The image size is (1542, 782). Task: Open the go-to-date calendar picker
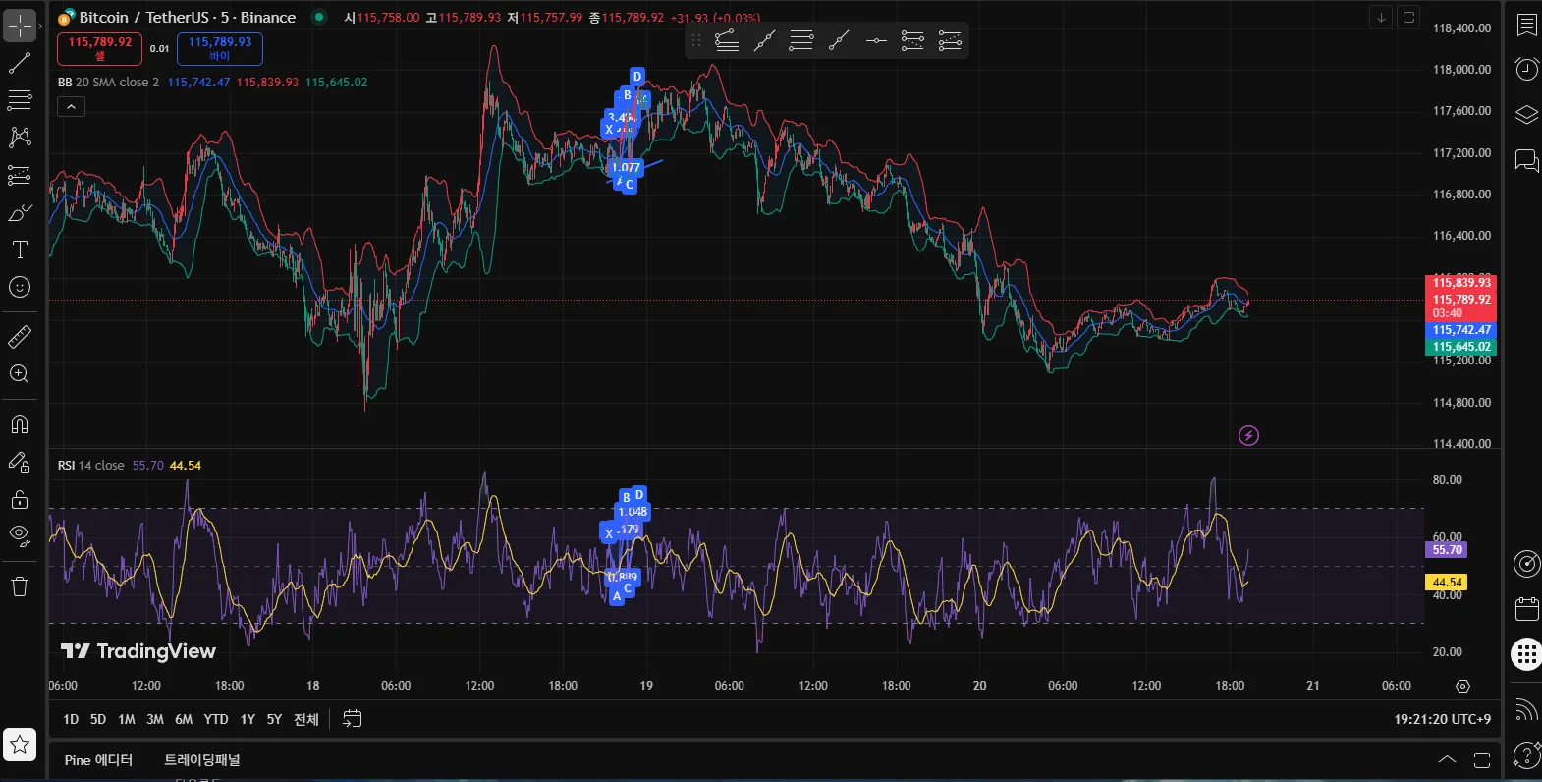tap(352, 719)
